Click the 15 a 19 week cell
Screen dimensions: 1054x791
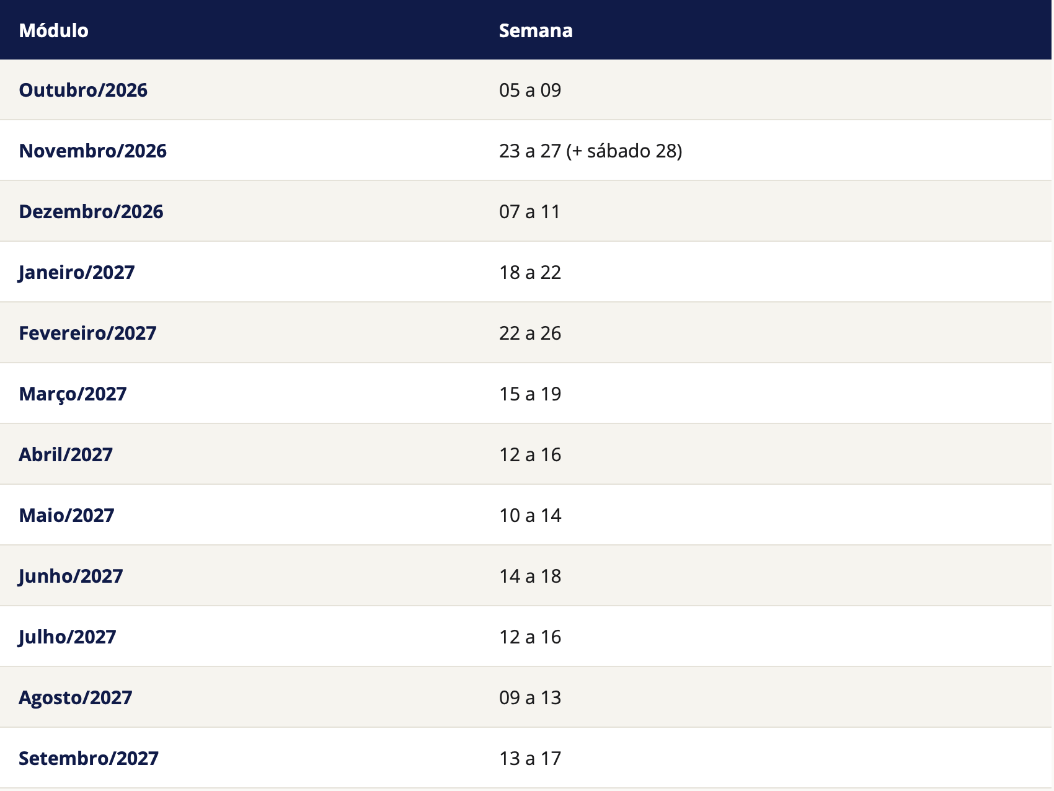click(530, 394)
